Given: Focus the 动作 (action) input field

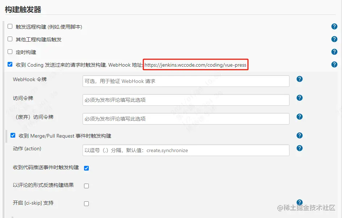Looking at the screenshot, I should tap(186, 150).
